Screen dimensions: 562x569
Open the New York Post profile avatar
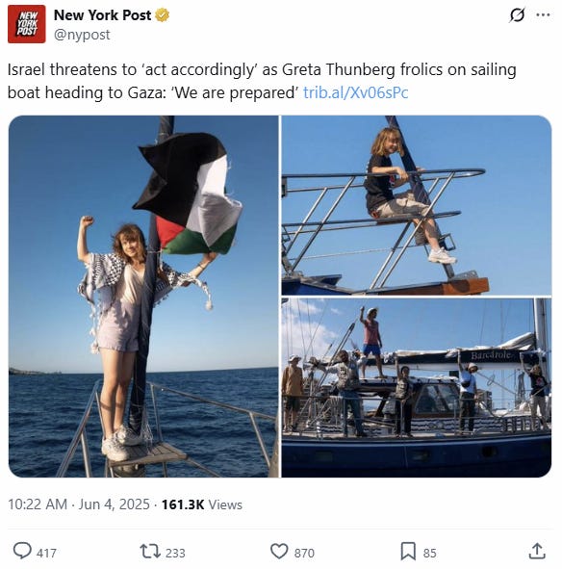[x=27, y=24]
